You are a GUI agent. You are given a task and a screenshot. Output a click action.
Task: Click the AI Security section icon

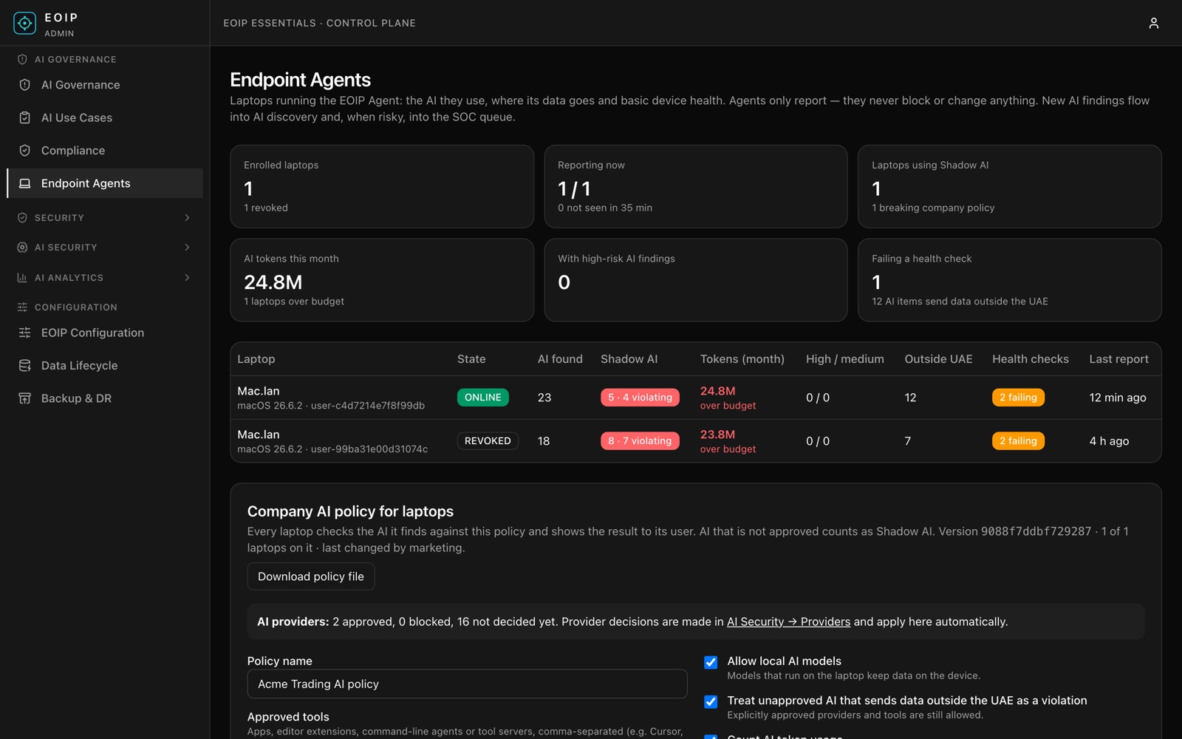[22, 248]
